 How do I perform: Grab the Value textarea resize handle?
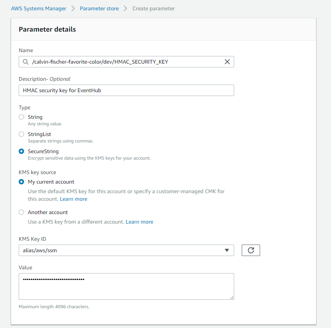click(232, 298)
